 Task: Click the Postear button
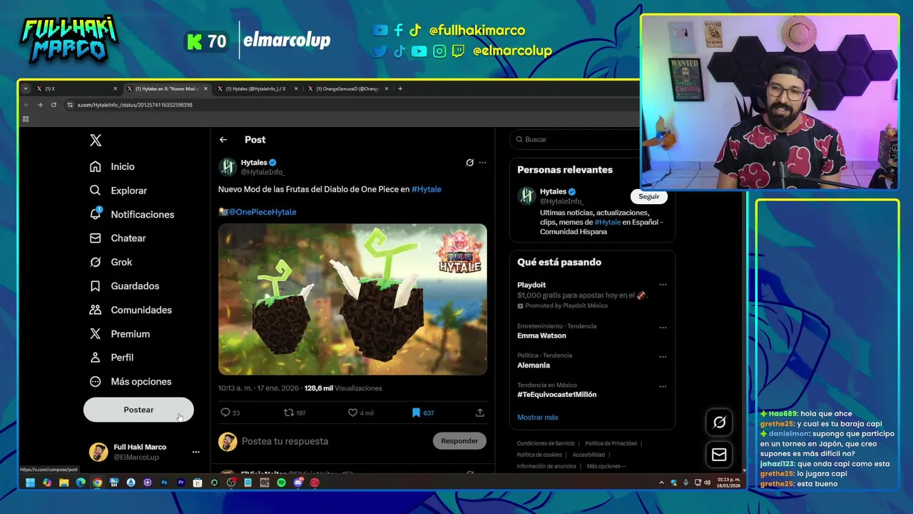138,410
